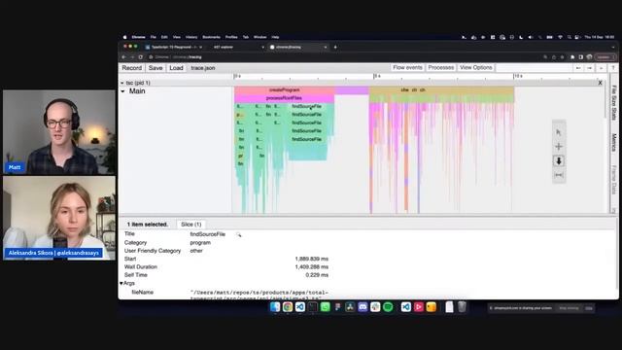Screen dimensions: 622x350
Task: Collapse the Main thread track
Action: [x=123, y=91]
